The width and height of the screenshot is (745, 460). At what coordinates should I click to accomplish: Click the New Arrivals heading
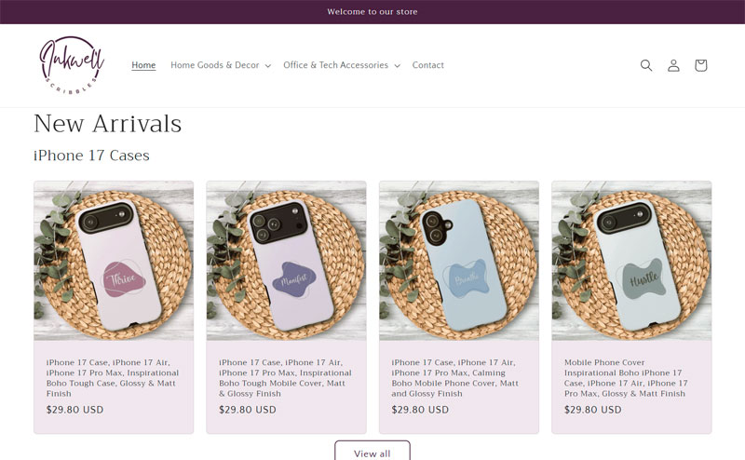point(107,124)
